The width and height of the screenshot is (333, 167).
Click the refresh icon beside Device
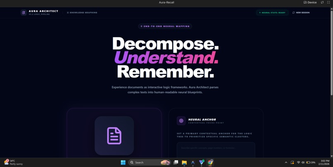322,2
